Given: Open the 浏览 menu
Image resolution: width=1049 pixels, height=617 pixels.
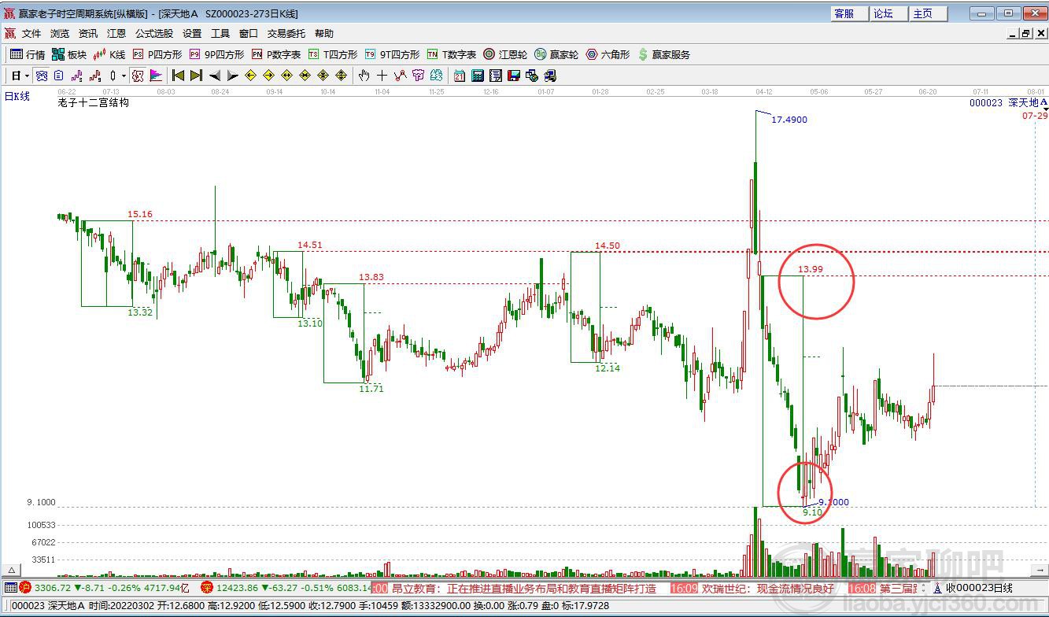Looking at the screenshot, I should click(60, 34).
